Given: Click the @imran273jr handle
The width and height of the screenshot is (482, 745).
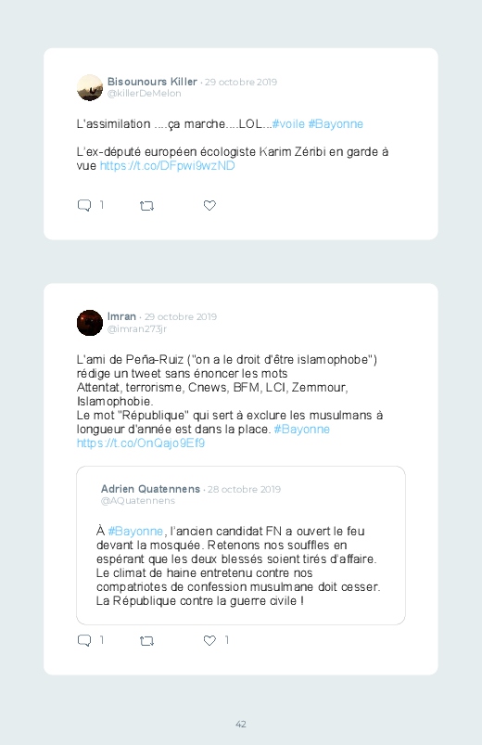Looking at the screenshot, I should [137, 328].
